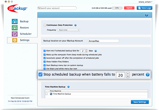The width and height of the screenshot is (159, 110).
Task: Open the Backup section cloud icon
Action: (x=15, y=22)
